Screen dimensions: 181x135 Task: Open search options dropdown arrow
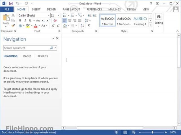pos(55,48)
